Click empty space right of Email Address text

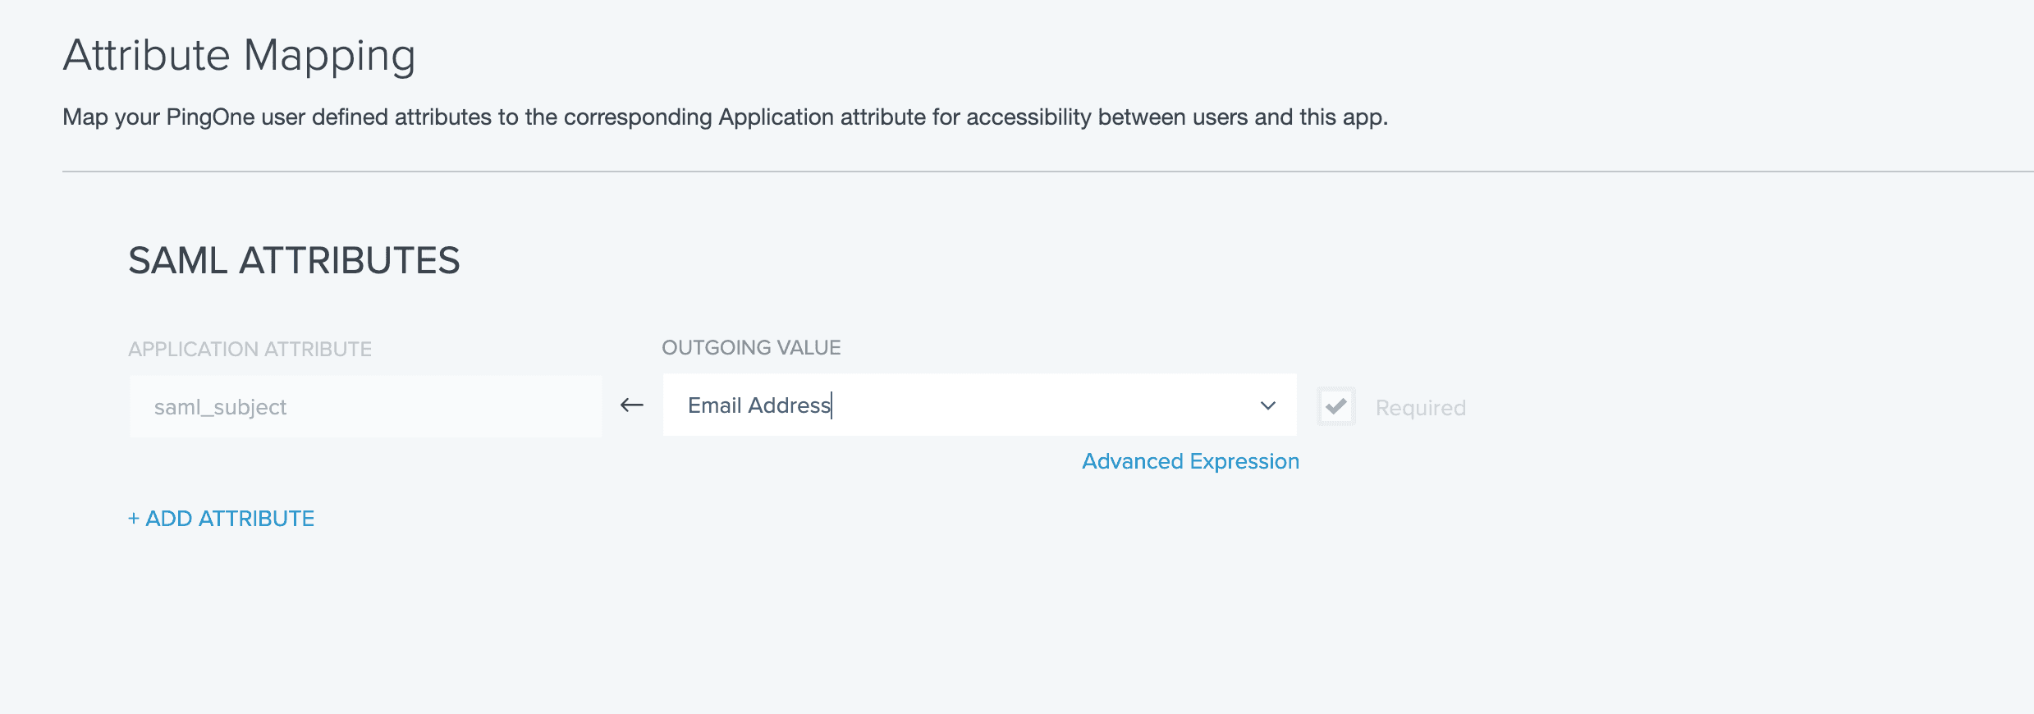[x=1042, y=405]
